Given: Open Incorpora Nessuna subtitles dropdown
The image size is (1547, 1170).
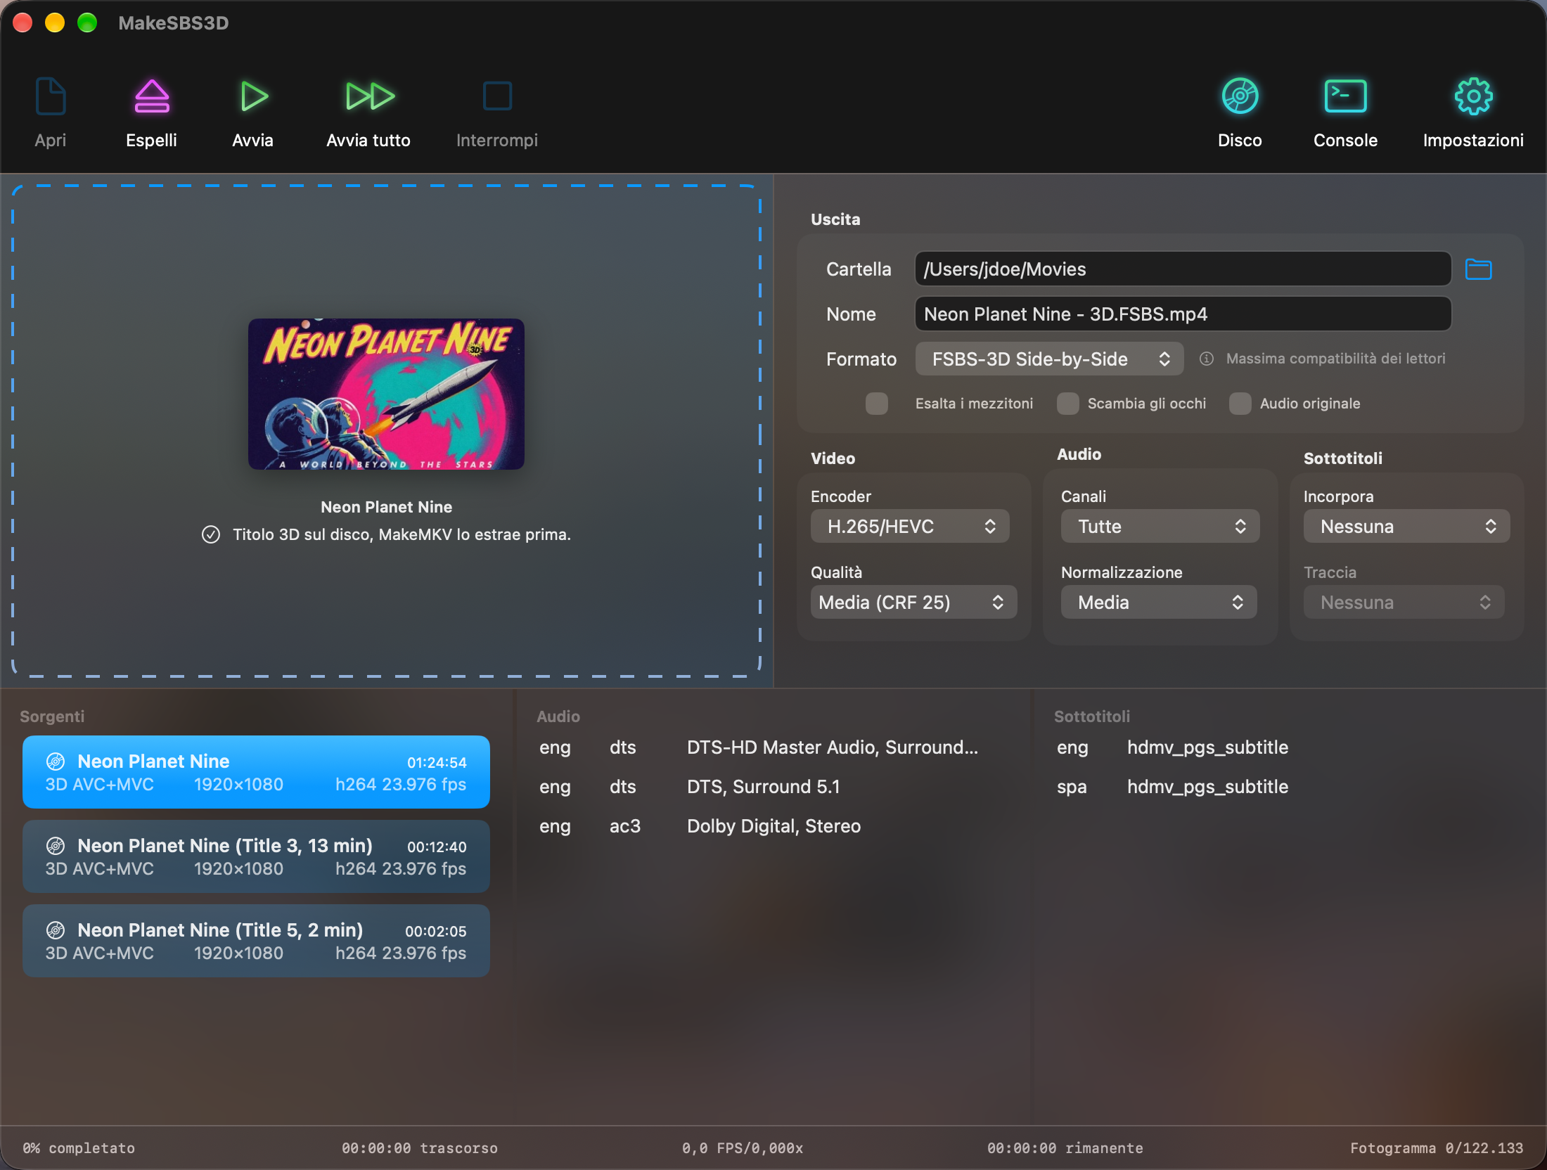Looking at the screenshot, I should point(1406,527).
